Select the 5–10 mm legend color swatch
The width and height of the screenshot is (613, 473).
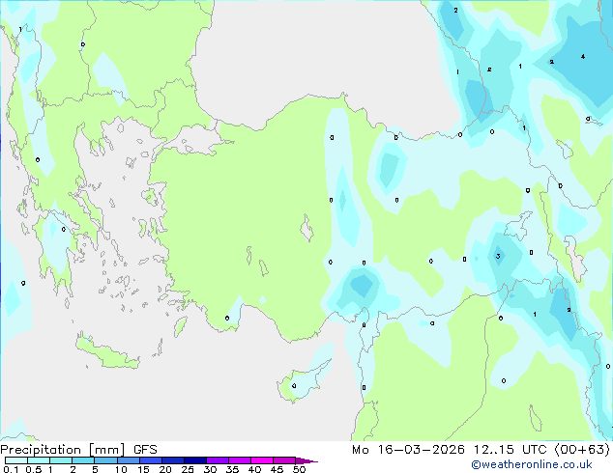click(105, 460)
